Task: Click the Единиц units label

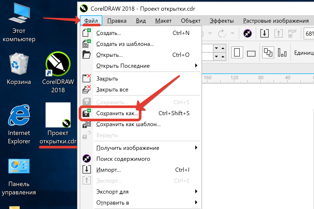Action: tap(304, 53)
